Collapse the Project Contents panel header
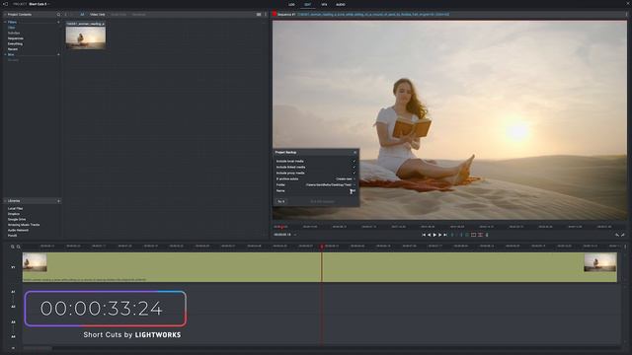 coord(5,15)
